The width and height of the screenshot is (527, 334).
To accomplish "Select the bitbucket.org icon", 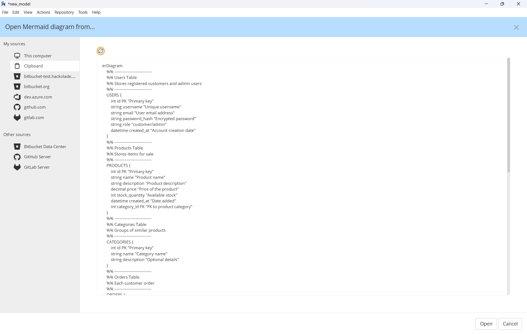I will pyautogui.click(x=17, y=87).
